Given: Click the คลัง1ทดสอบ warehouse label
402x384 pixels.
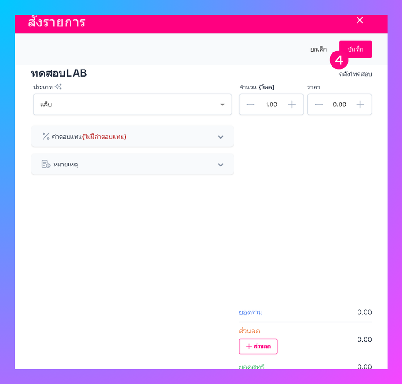Looking at the screenshot, I should click(355, 74).
